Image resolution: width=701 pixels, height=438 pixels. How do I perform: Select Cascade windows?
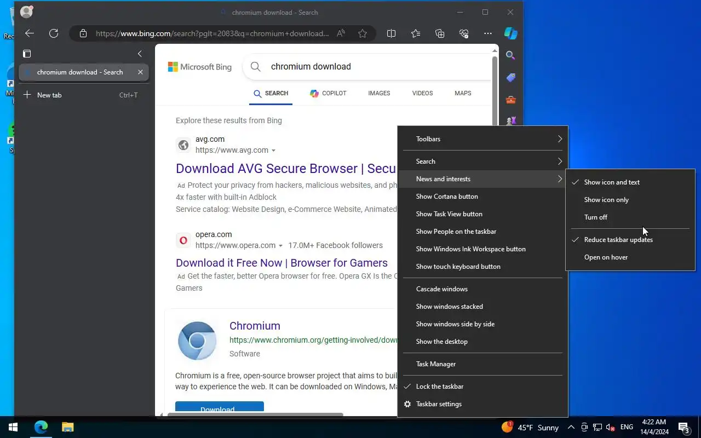(x=482, y=289)
